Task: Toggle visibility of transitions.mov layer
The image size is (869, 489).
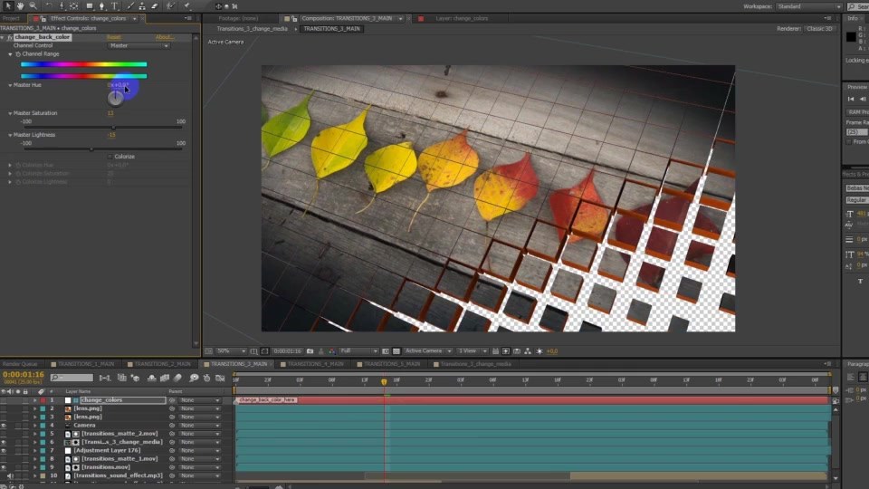Action: [x=4, y=467]
